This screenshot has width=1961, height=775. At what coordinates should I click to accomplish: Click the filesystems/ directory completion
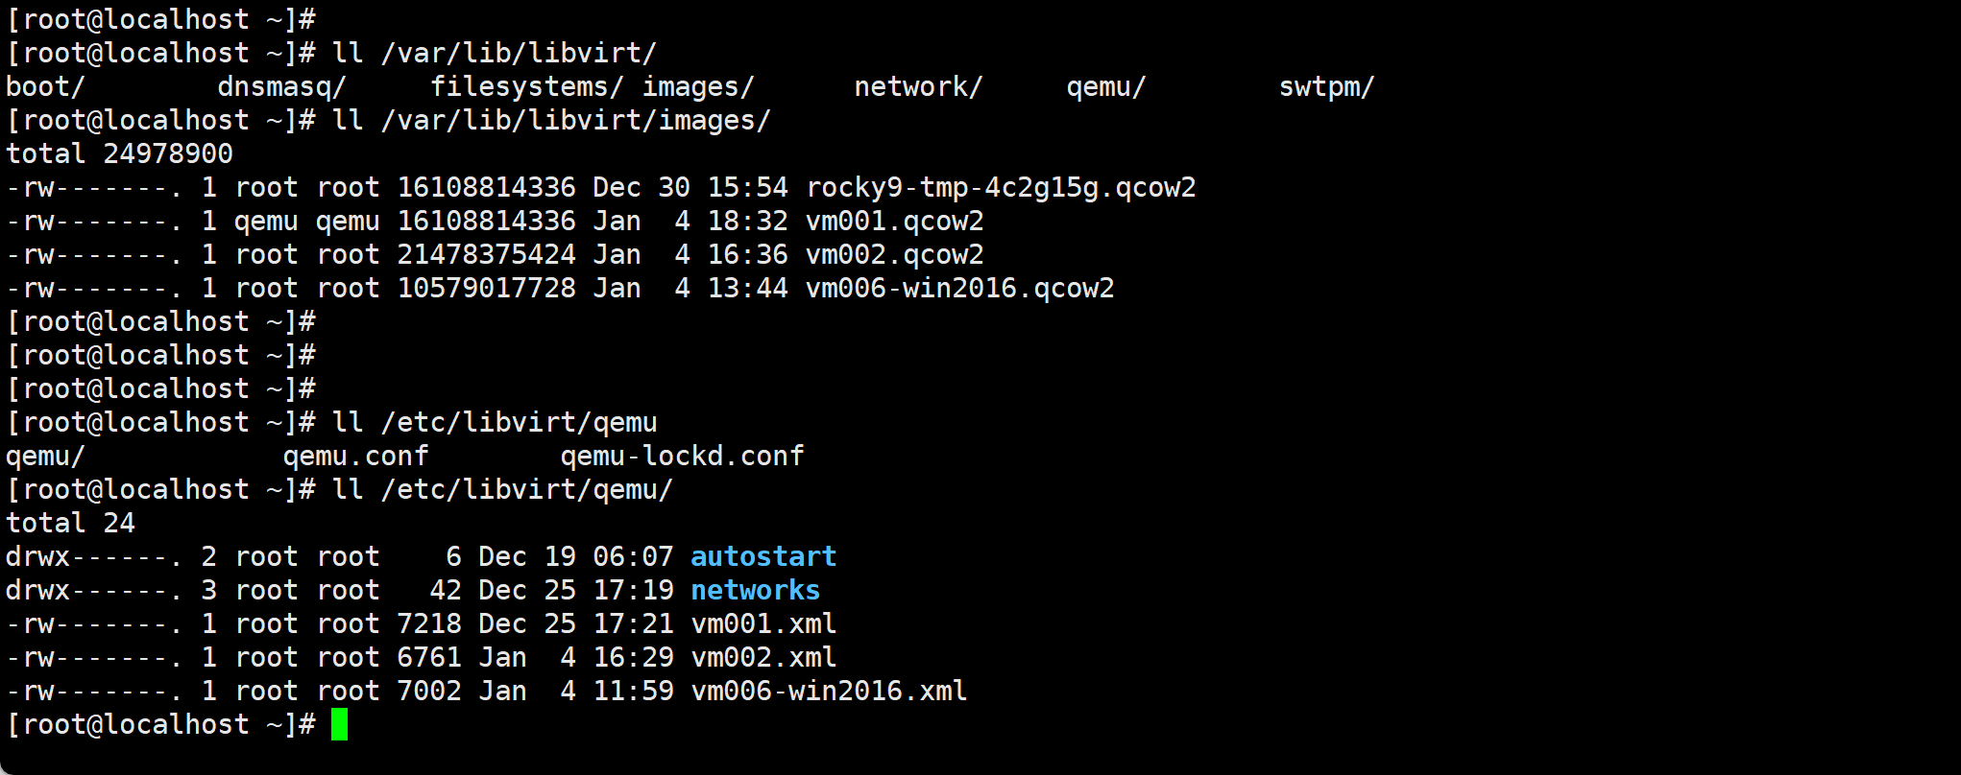point(526,87)
